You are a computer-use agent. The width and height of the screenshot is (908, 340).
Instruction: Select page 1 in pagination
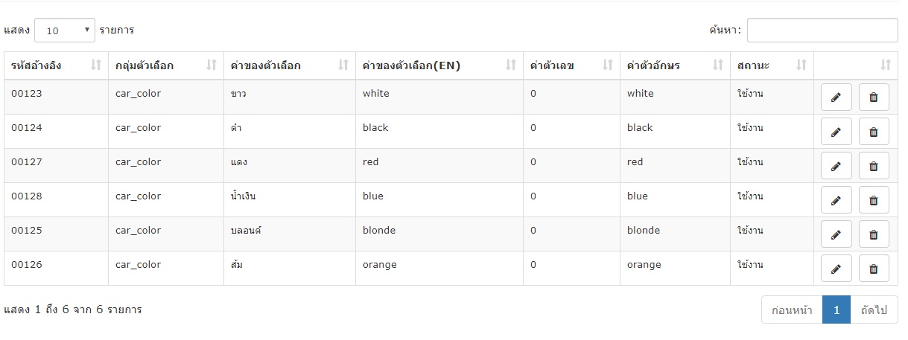pos(836,309)
